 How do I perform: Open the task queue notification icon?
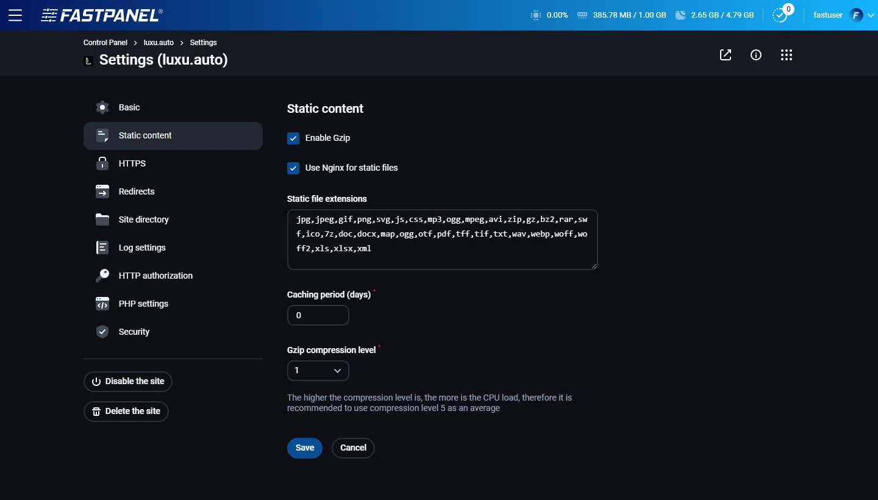(780, 15)
